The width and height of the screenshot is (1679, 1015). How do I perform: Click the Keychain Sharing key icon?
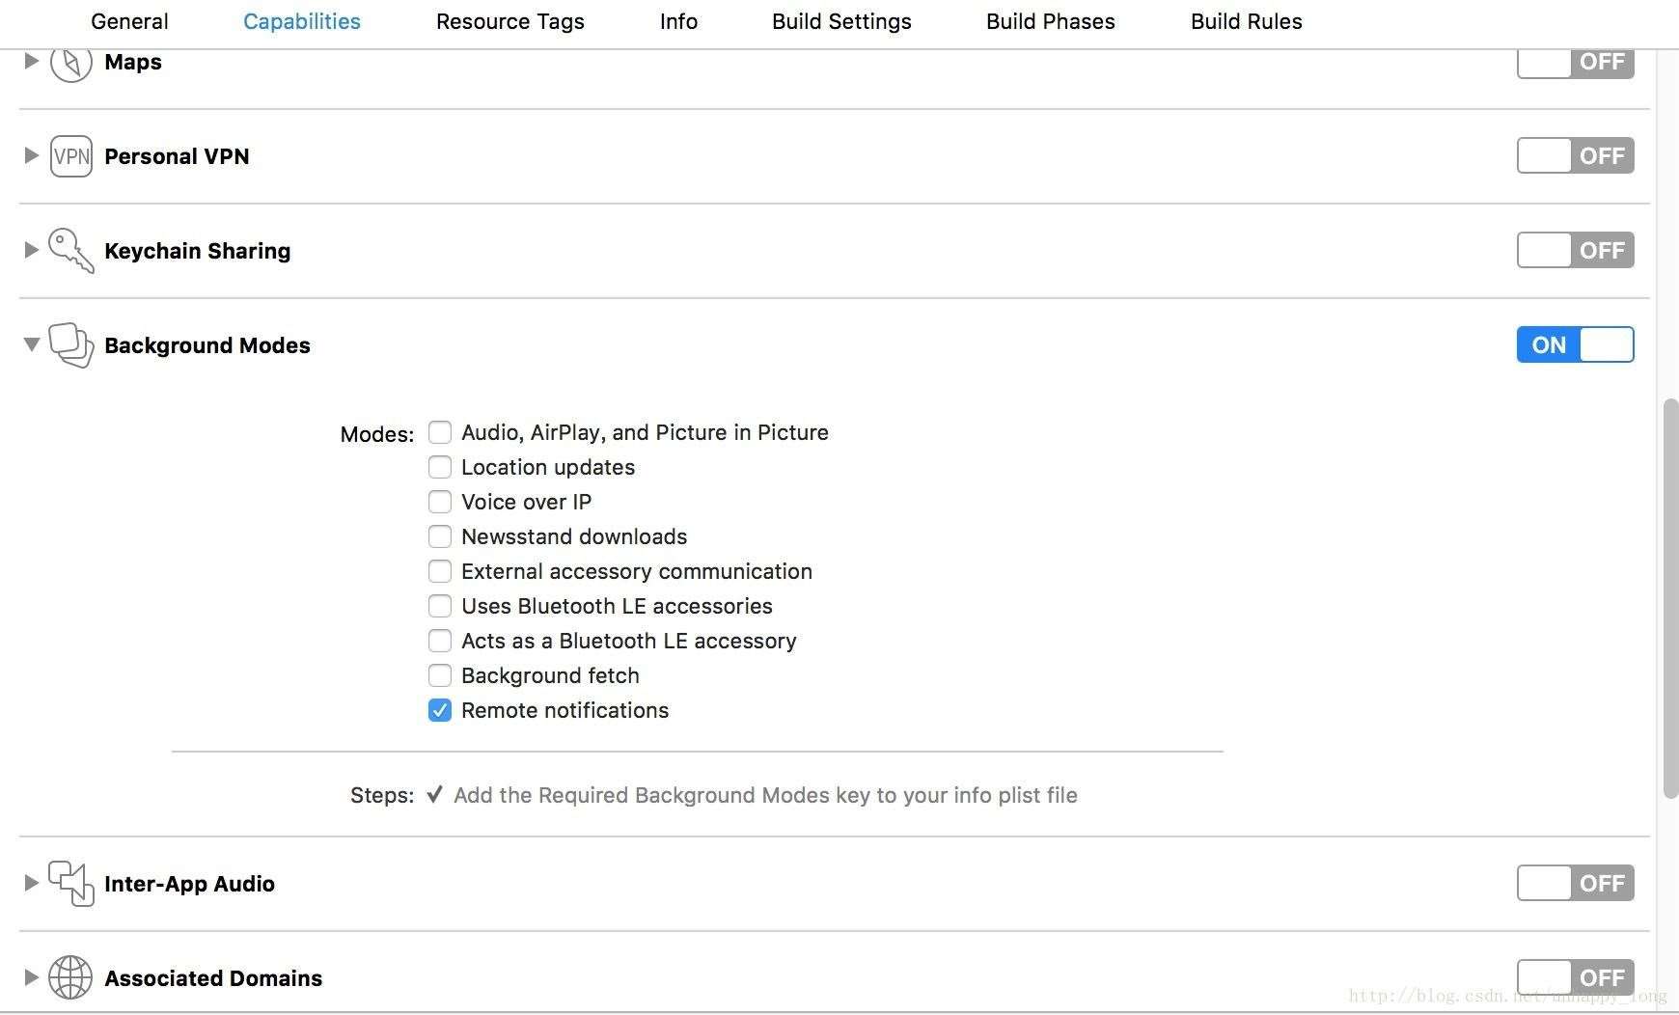pos(70,251)
